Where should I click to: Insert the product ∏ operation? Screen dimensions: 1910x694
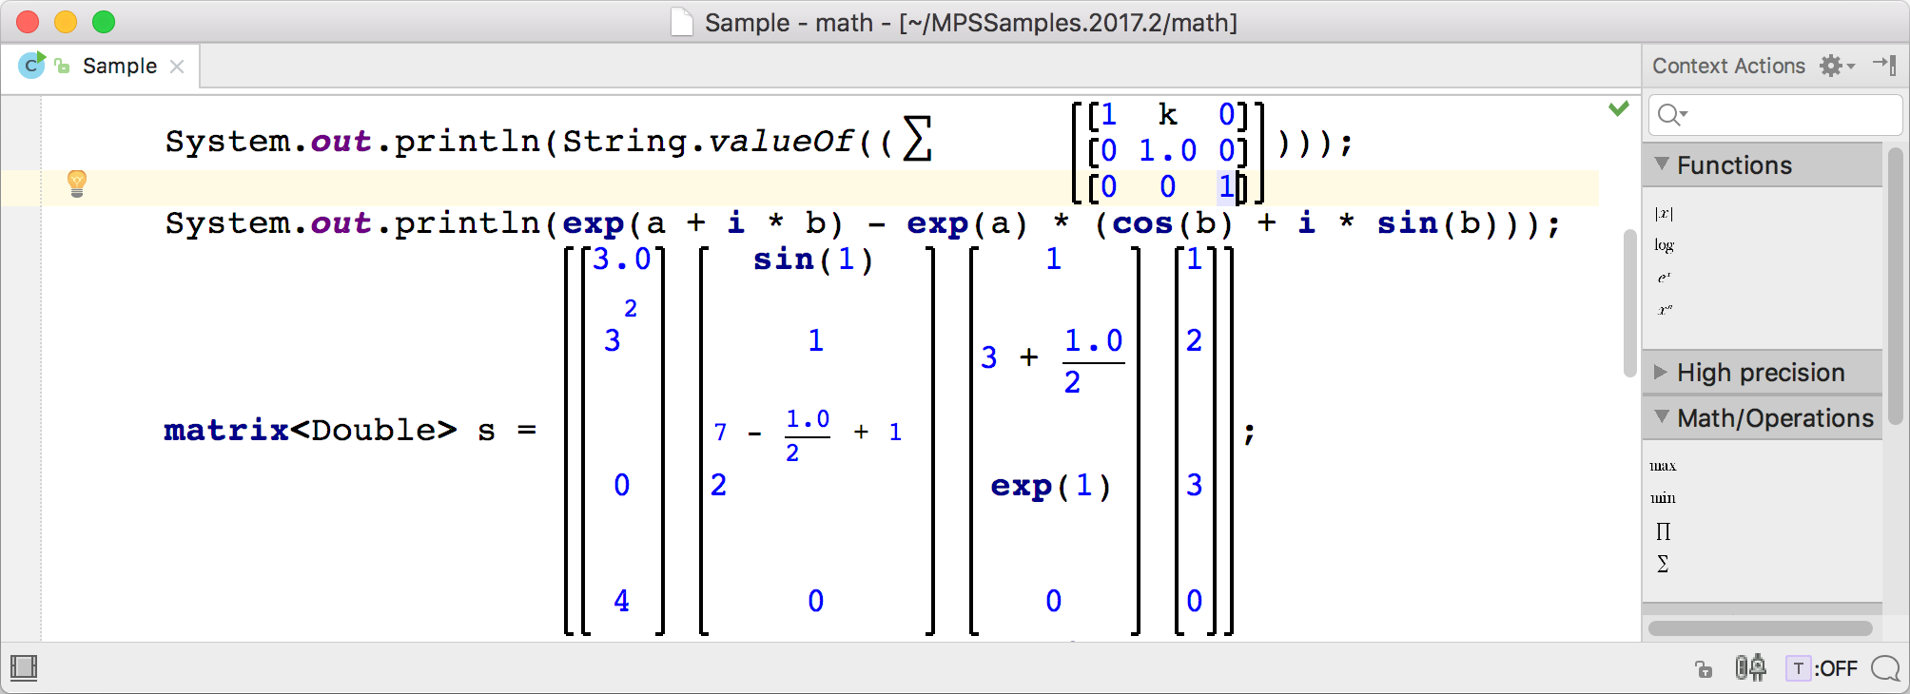click(1663, 530)
